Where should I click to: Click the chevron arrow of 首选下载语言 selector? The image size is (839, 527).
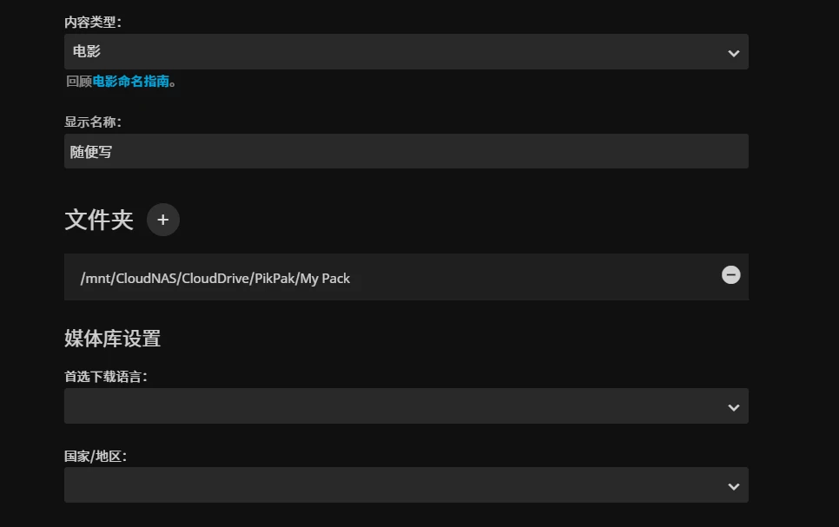click(733, 407)
